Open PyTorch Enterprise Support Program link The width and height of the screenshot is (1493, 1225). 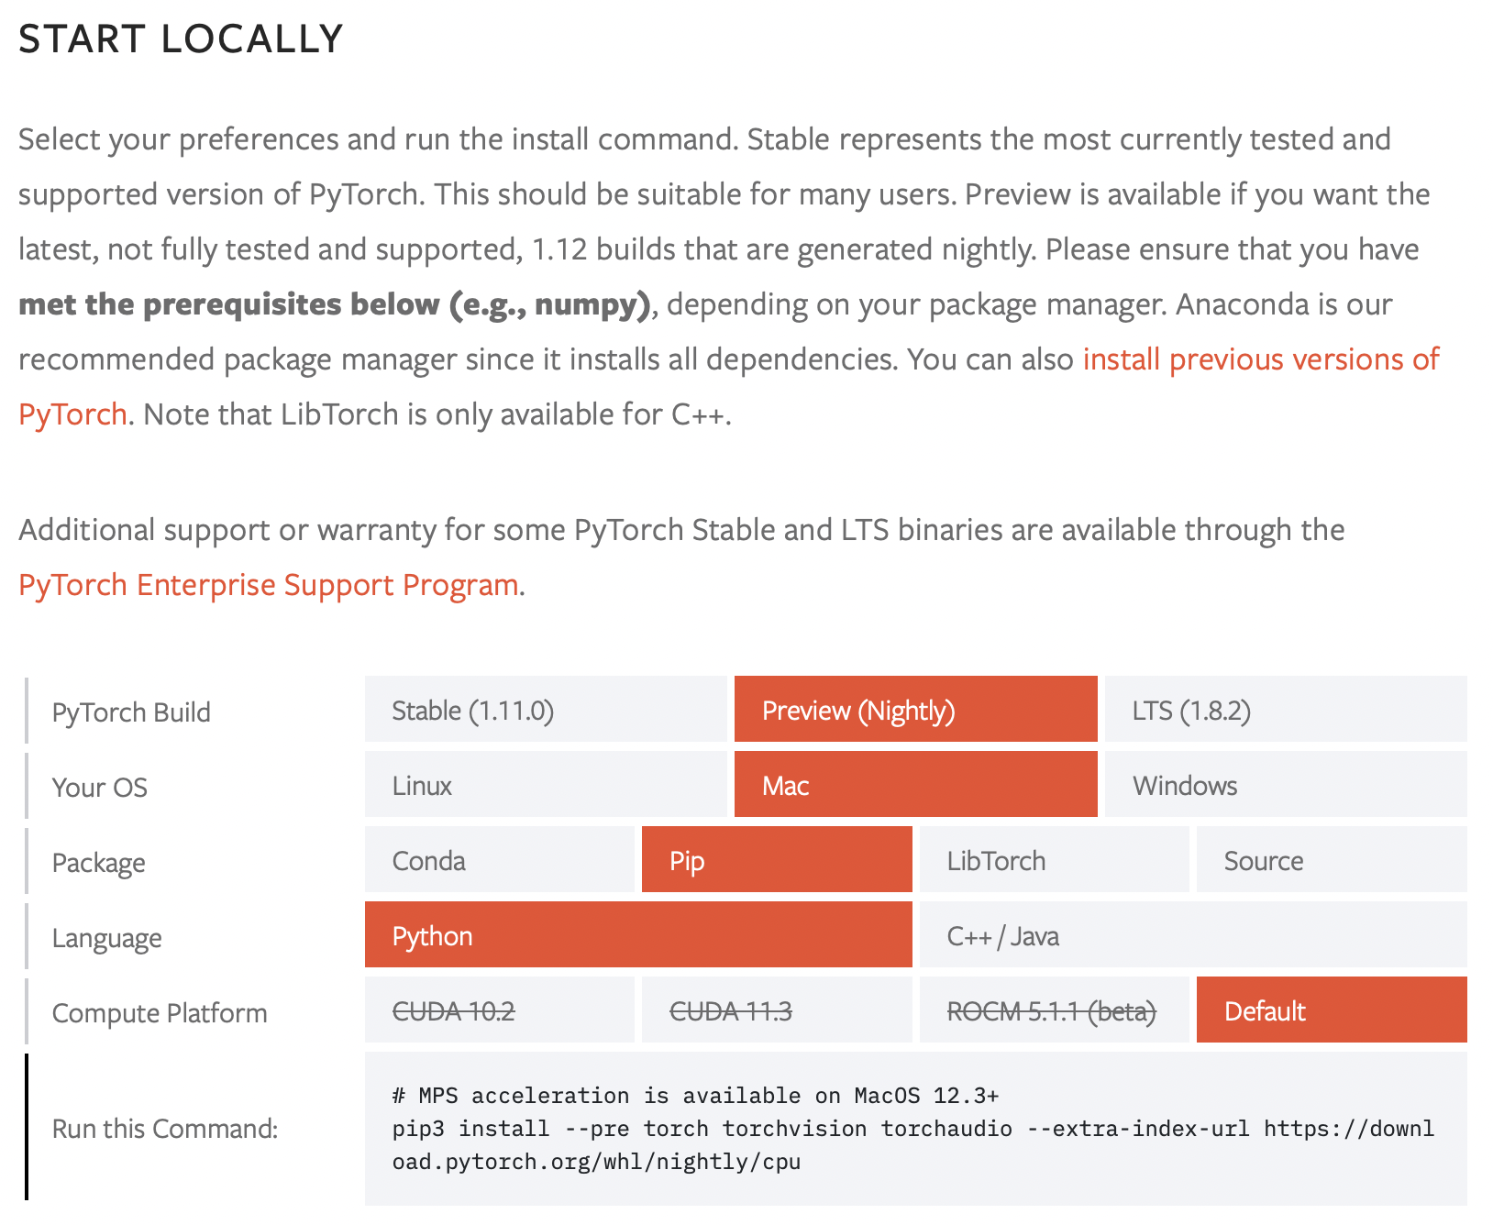tap(269, 585)
